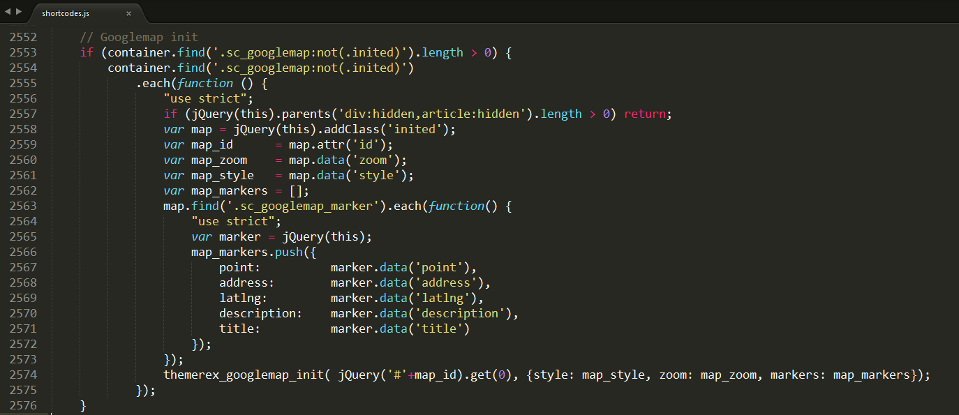Image resolution: width=959 pixels, height=415 pixels.
Task: Click the 'if' keyword on line 2553
Action: [87, 52]
